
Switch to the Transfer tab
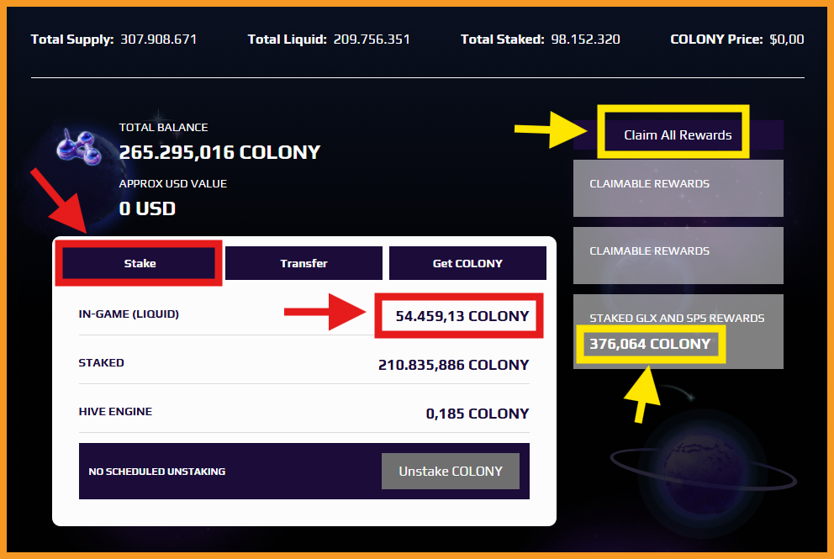[304, 263]
